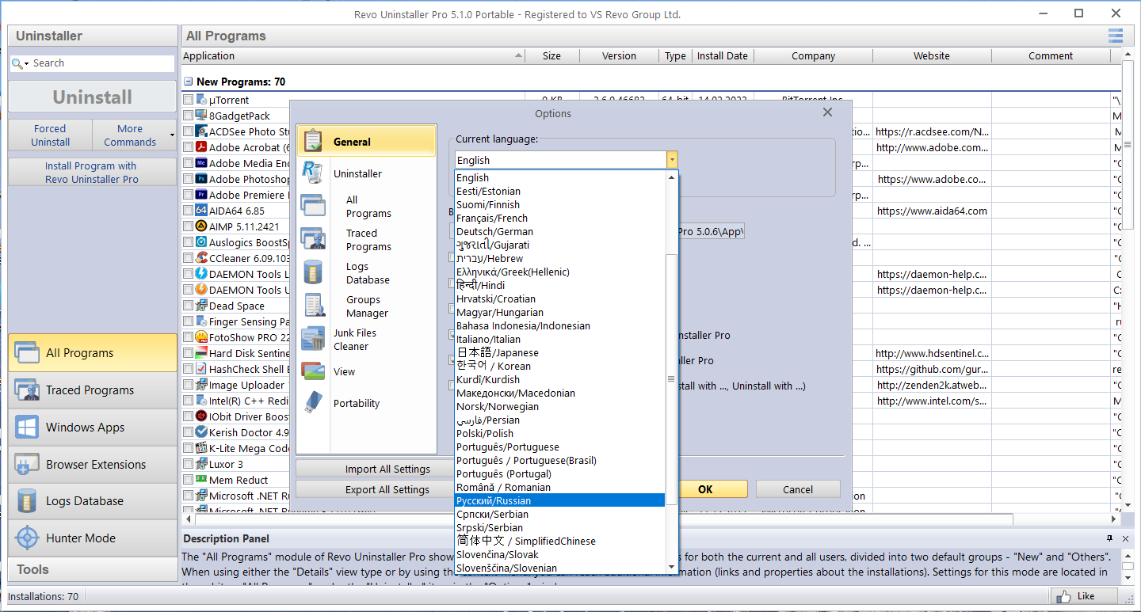Viewport: 1141px width, 612px height.
Task: Tick the checkbox next to µTorrent
Action: pyautogui.click(x=189, y=101)
